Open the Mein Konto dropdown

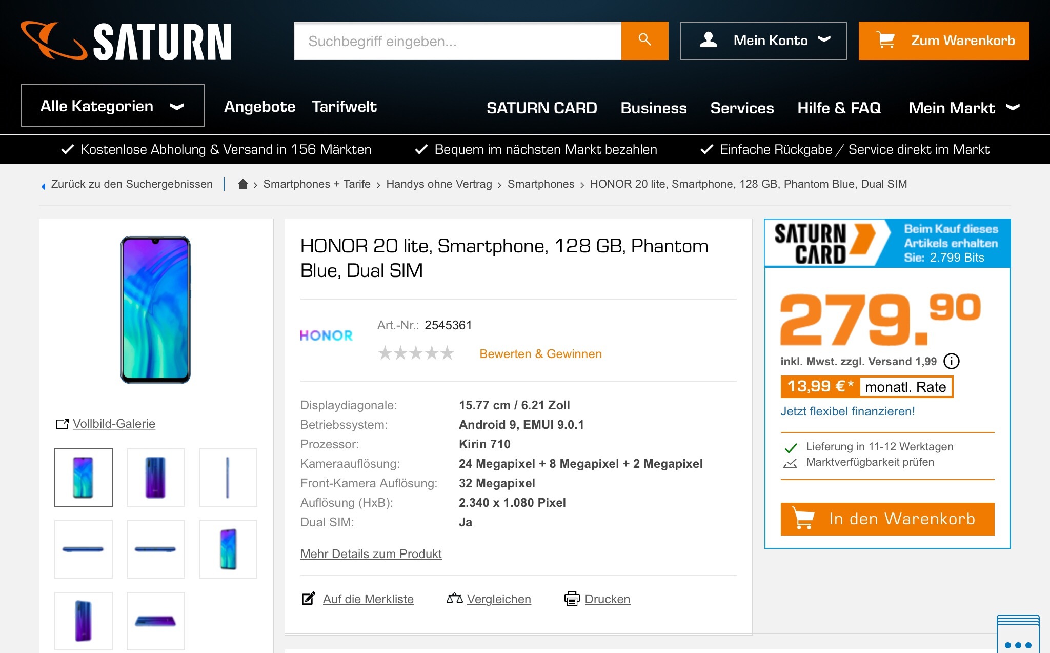(x=763, y=41)
